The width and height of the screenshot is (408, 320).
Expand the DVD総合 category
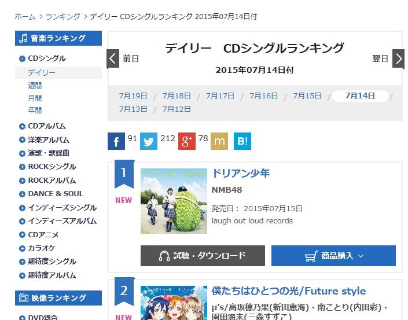point(22,318)
